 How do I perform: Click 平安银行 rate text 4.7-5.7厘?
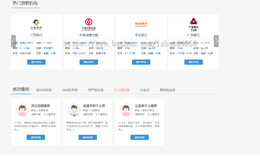tap(130, 53)
